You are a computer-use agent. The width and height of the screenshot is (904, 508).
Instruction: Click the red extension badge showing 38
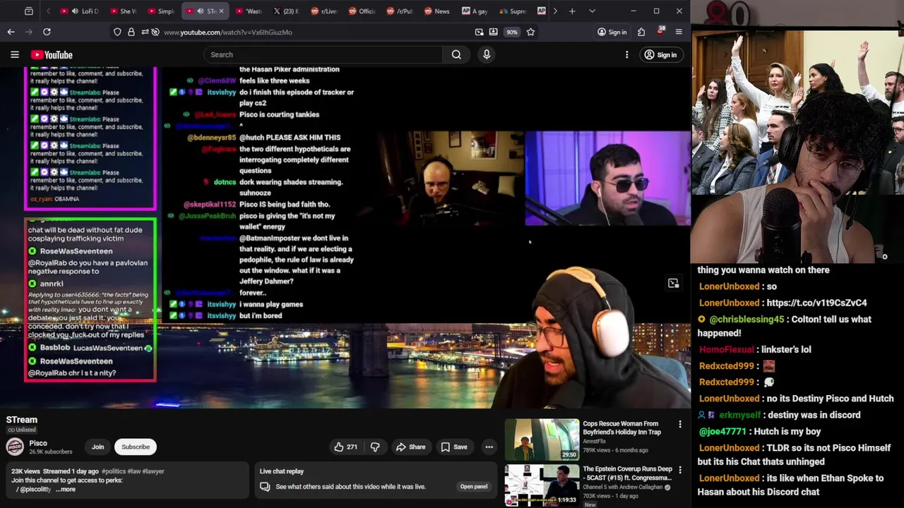[660, 32]
